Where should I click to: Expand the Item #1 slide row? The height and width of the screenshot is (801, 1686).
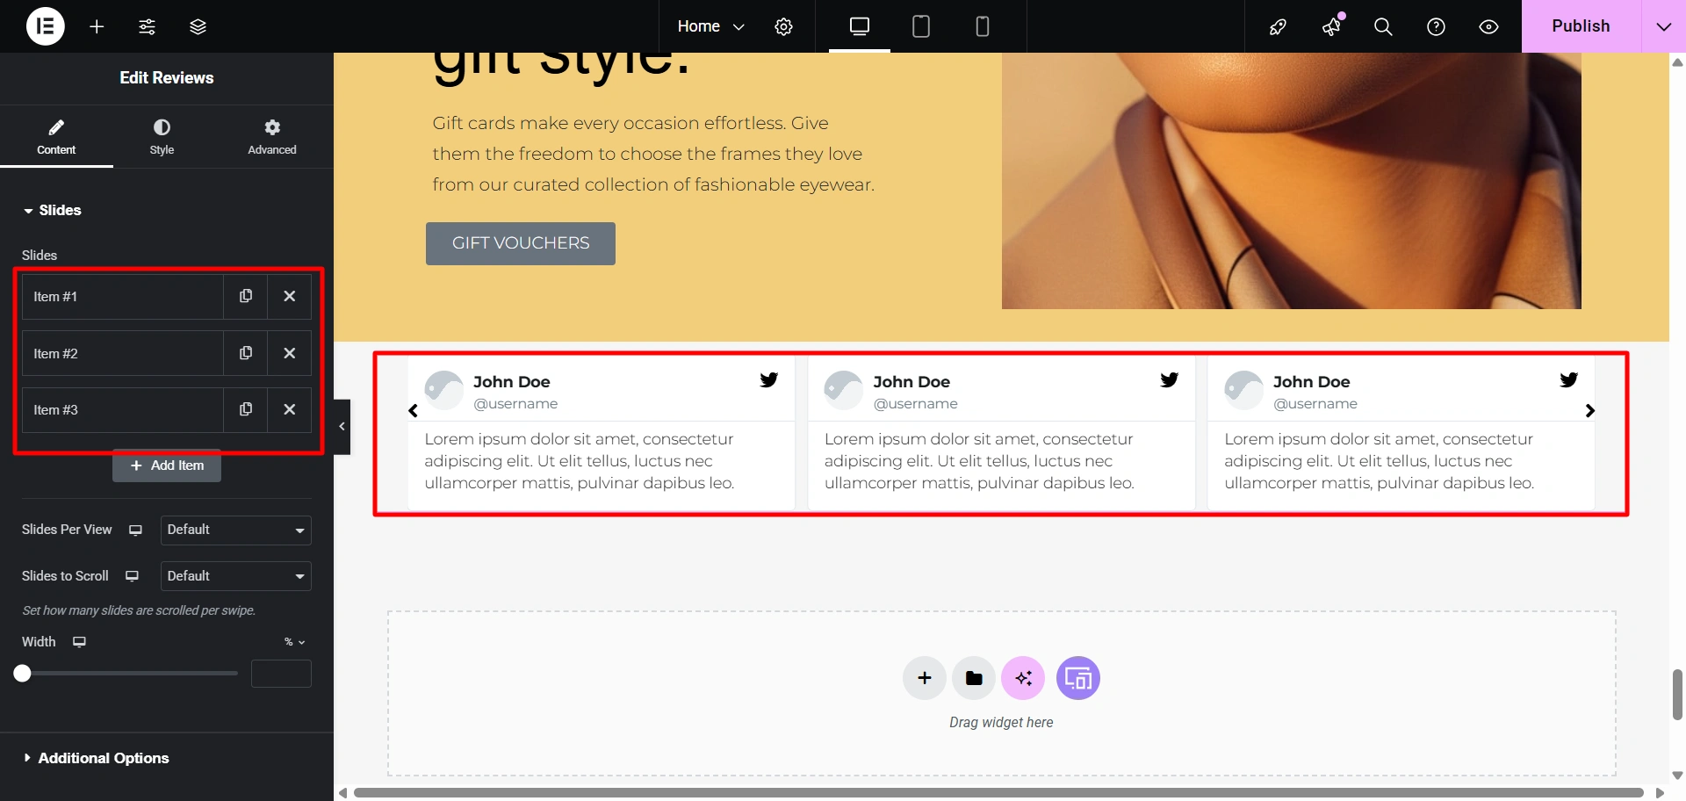[123, 296]
